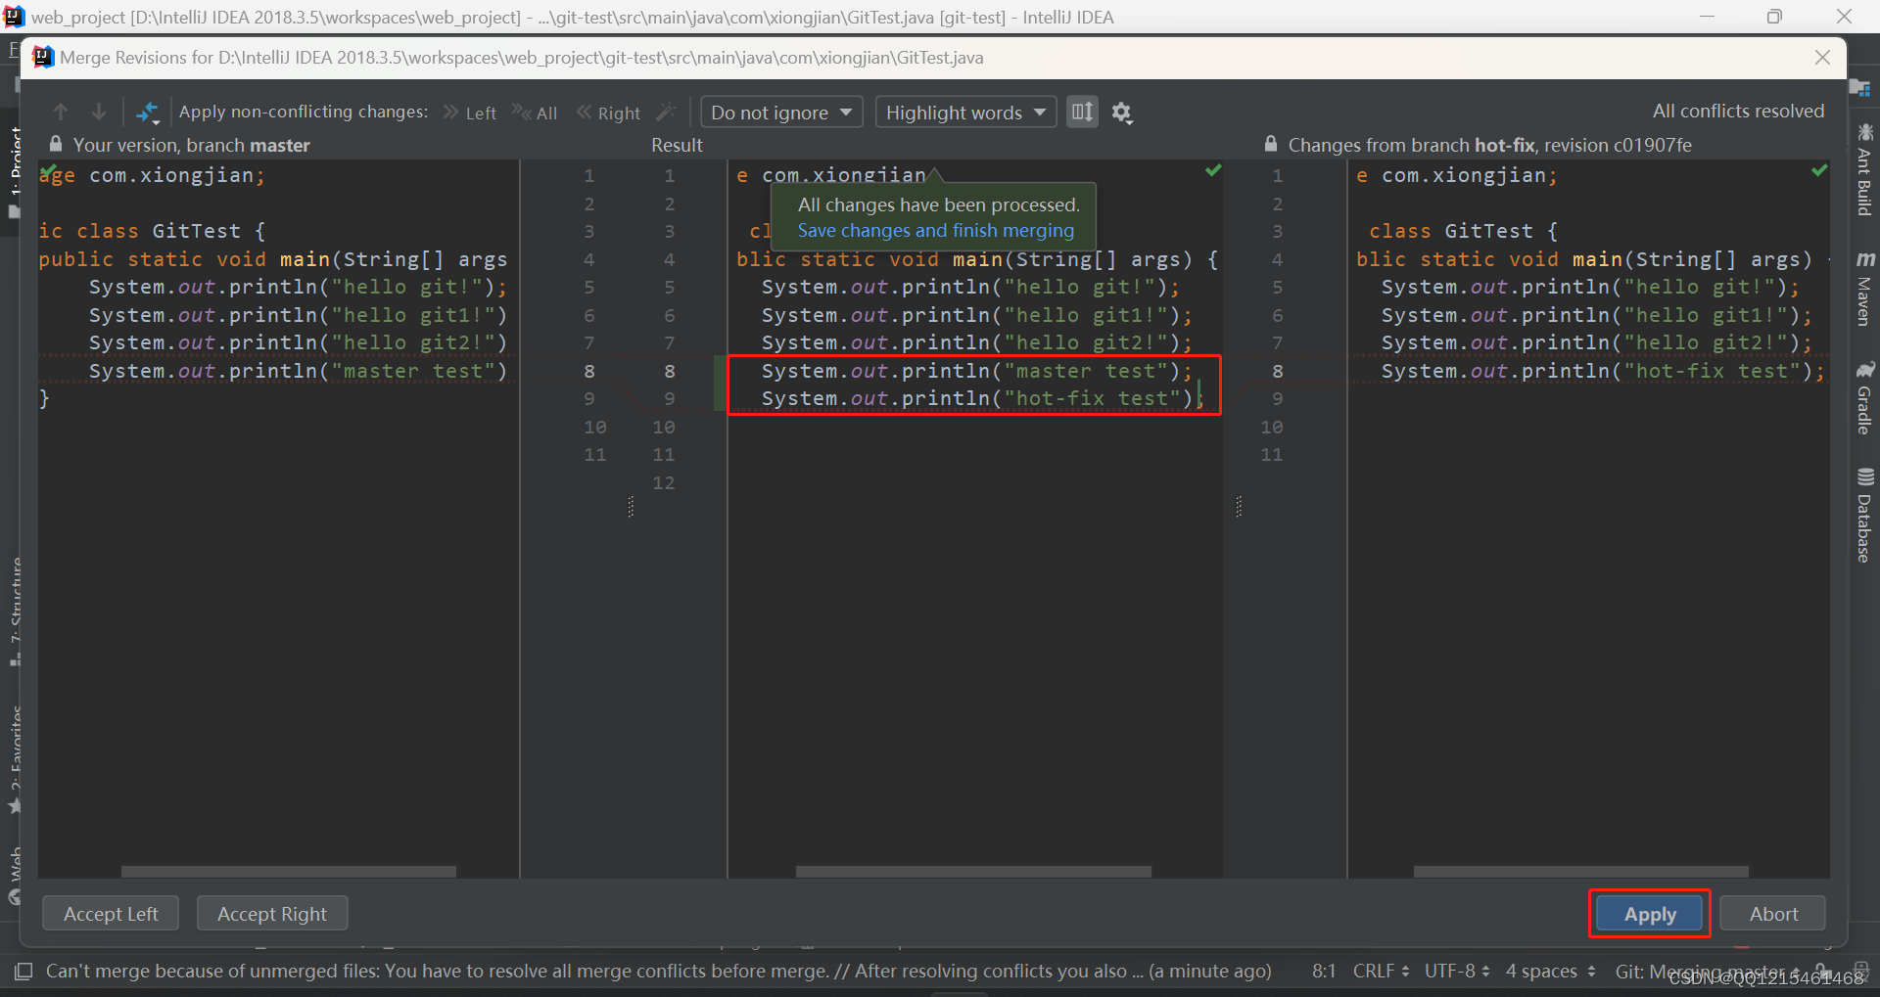The height and width of the screenshot is (997, 1880).
Task: Open the Ant Build tool window
Action: [x=1864, y=169]
